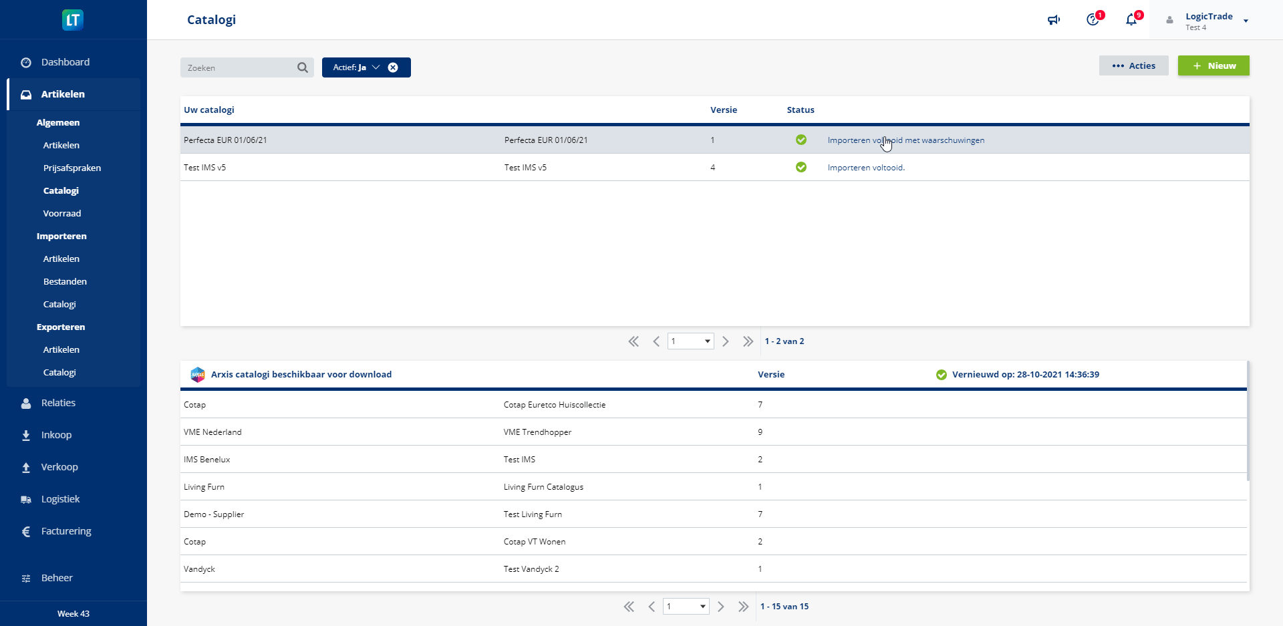Open the notifications bell icon
Viewport: 1283px width, 626px height.
pyautogui.click(x=1132, y=19)
